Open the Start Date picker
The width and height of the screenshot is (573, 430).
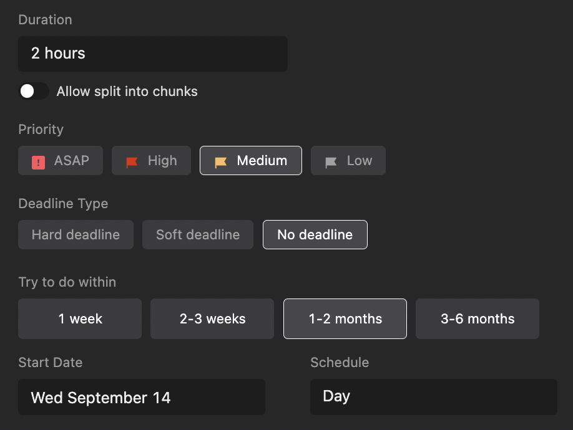click(x=142, y=398)
